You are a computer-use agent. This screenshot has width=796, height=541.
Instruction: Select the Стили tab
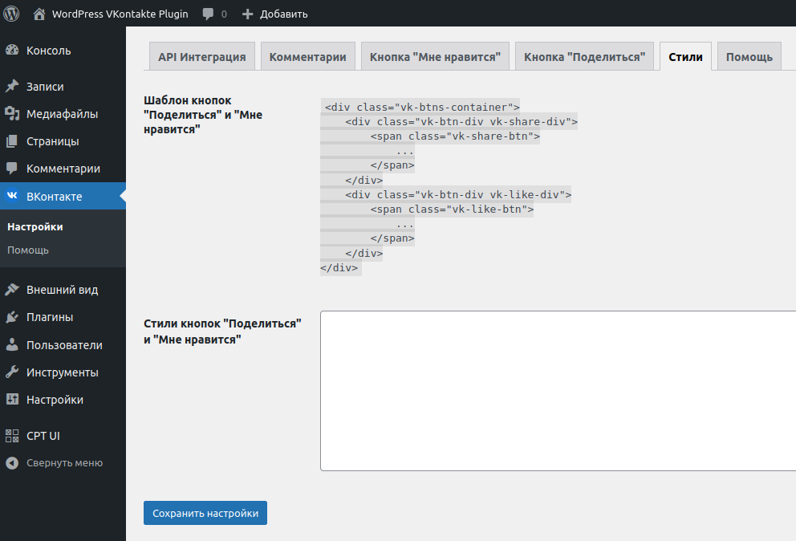pos(685,56)
